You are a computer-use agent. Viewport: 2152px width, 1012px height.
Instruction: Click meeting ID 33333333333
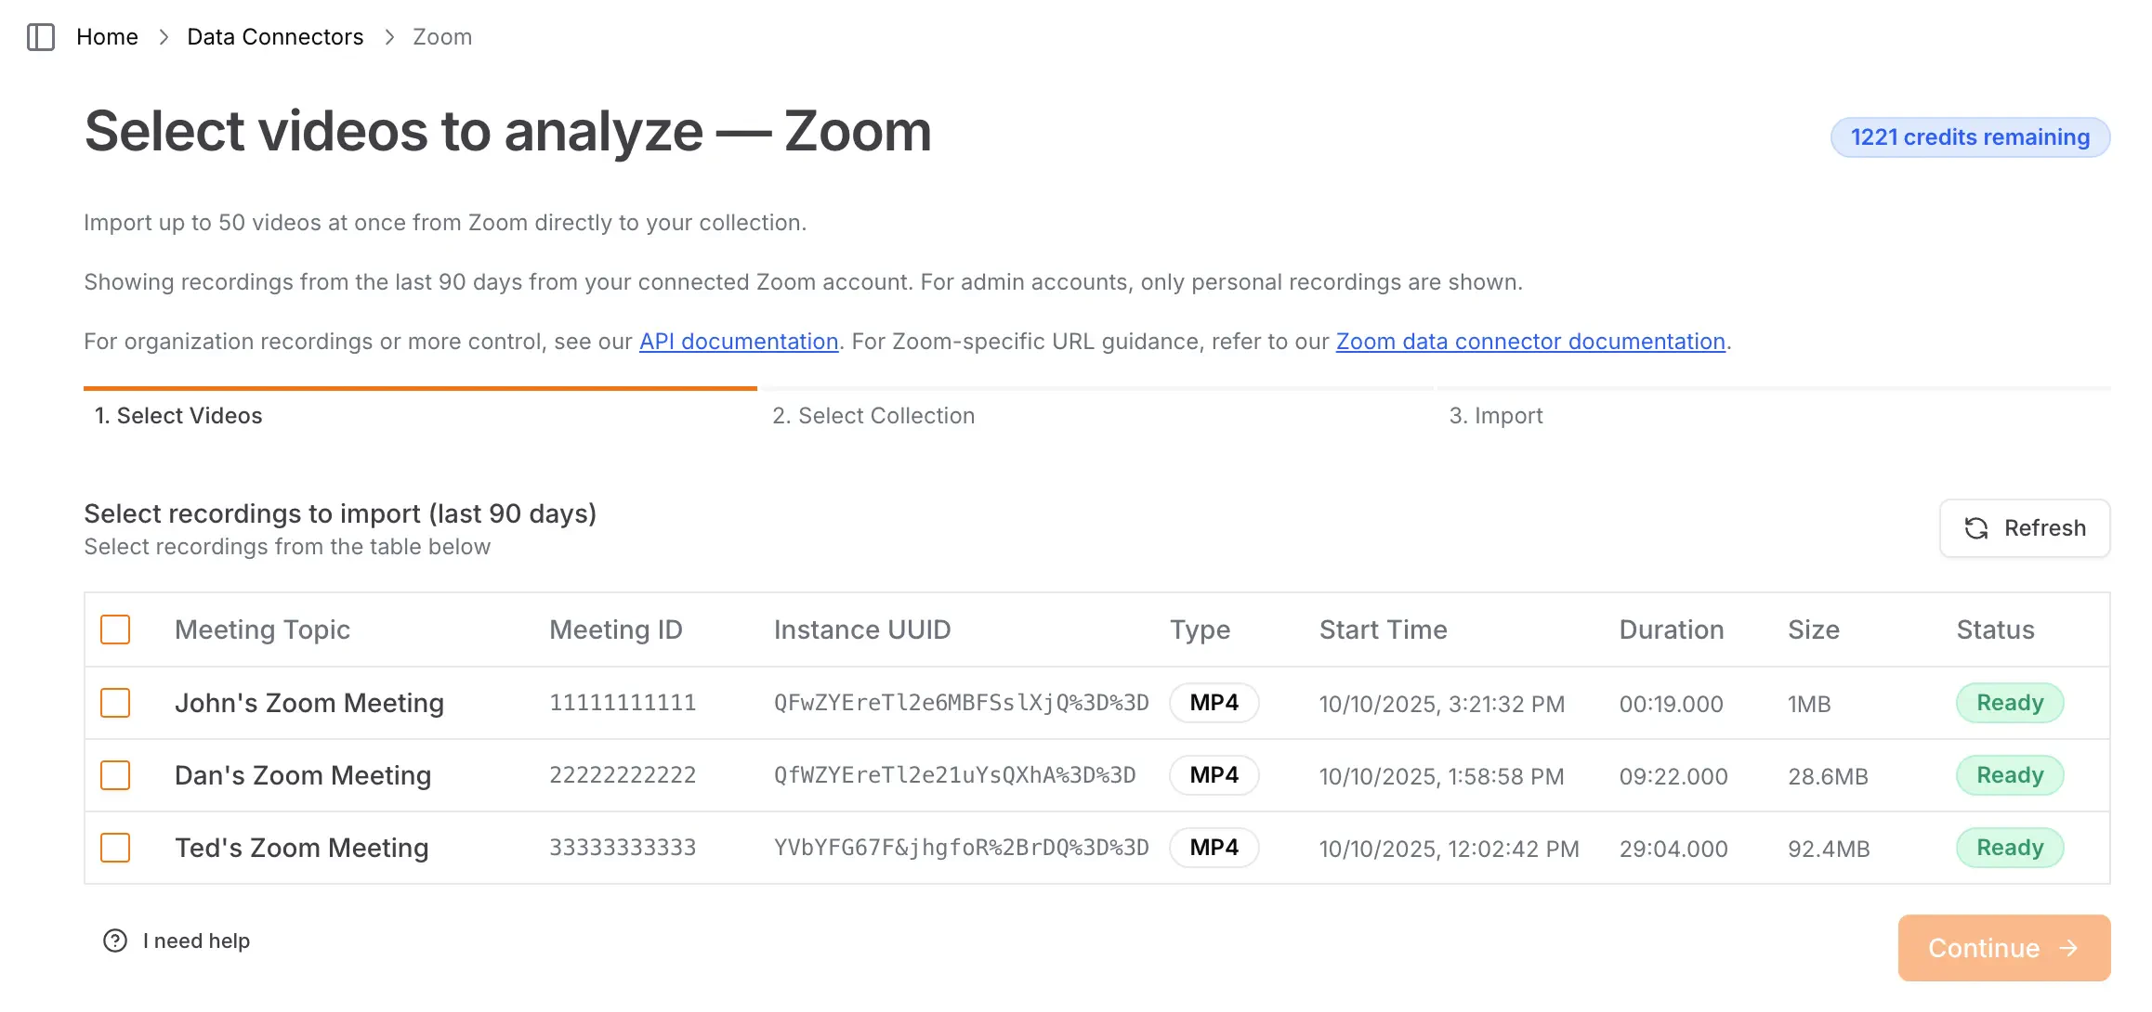[x=623, y=848]
